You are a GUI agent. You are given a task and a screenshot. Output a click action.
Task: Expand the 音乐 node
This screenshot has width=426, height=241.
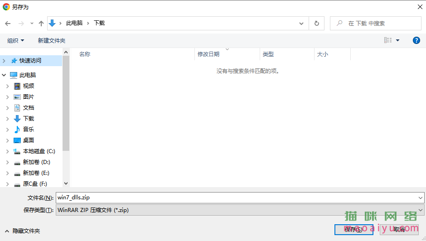click(8, 130)
